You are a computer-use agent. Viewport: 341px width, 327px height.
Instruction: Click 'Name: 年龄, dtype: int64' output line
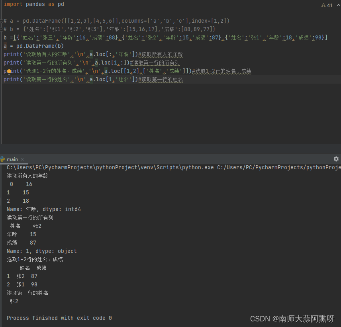click(44, 209)
